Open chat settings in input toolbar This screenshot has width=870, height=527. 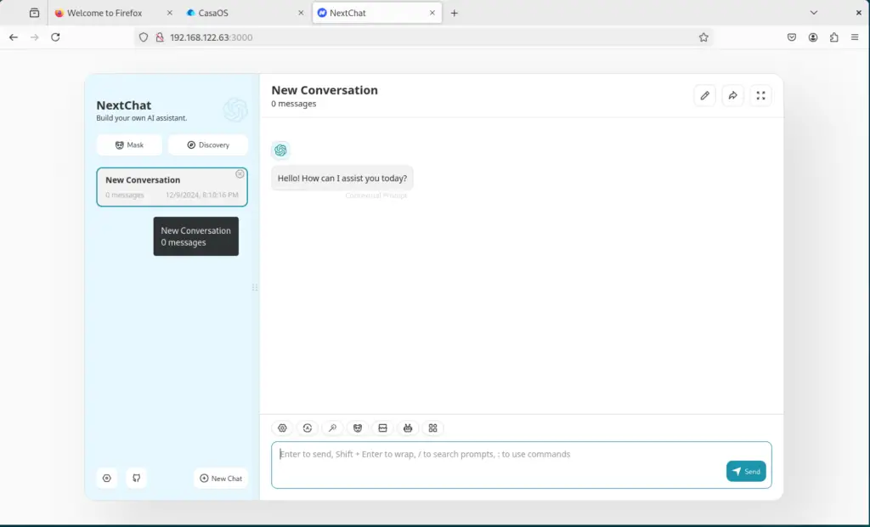283,428
